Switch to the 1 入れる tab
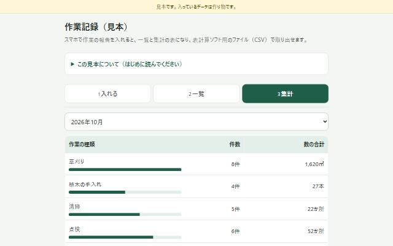Viewport: 393px width, 246px height. click(x=108, y=93)
